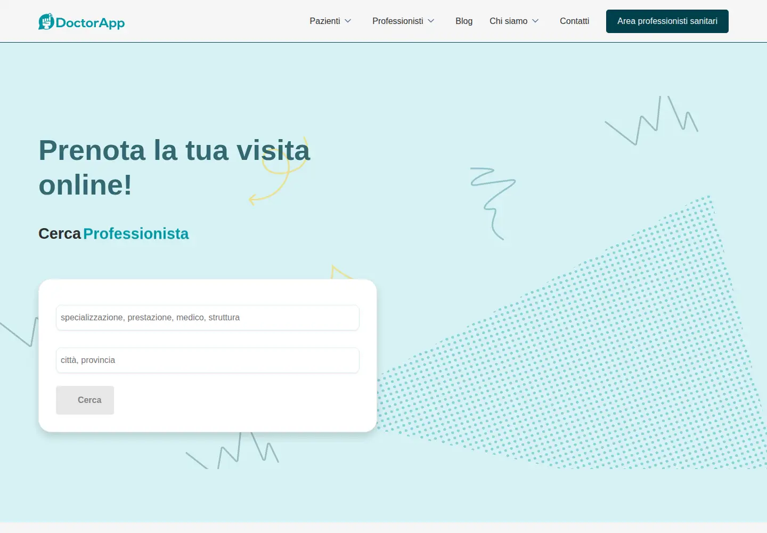The image size is (767, 533).
Task: Open the Professionisti menu item
Action: coord(397,21)
